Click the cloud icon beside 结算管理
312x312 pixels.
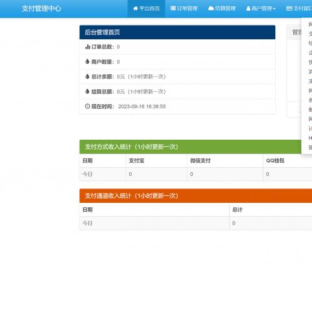click(x=211, y=8)
